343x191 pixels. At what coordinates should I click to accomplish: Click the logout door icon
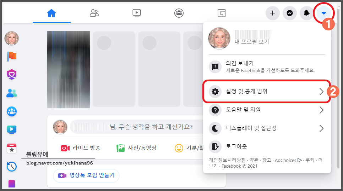click(x=215, y=146)
